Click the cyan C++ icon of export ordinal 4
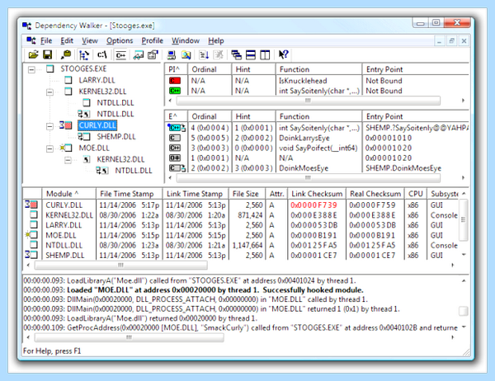495x381 pixels. 177,128
